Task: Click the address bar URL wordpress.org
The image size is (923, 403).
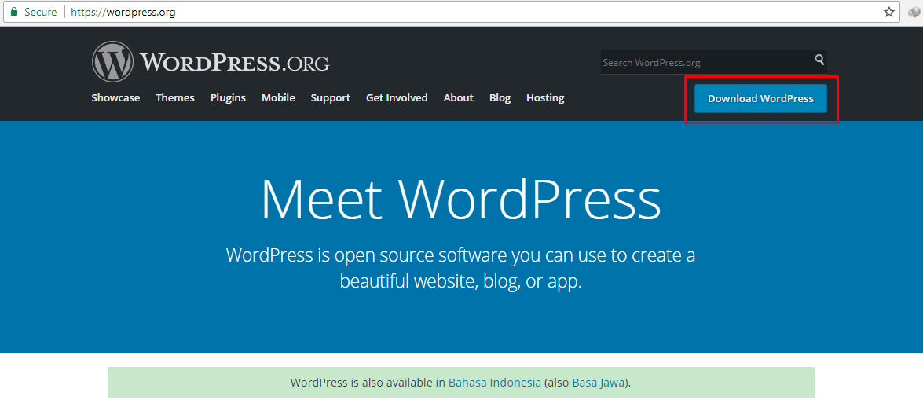Action: coord(123,12)
